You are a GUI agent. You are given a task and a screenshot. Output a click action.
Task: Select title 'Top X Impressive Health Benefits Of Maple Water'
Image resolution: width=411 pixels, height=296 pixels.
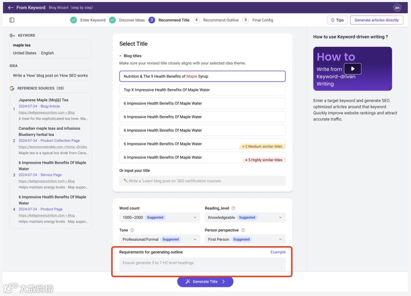click(202, 90)
